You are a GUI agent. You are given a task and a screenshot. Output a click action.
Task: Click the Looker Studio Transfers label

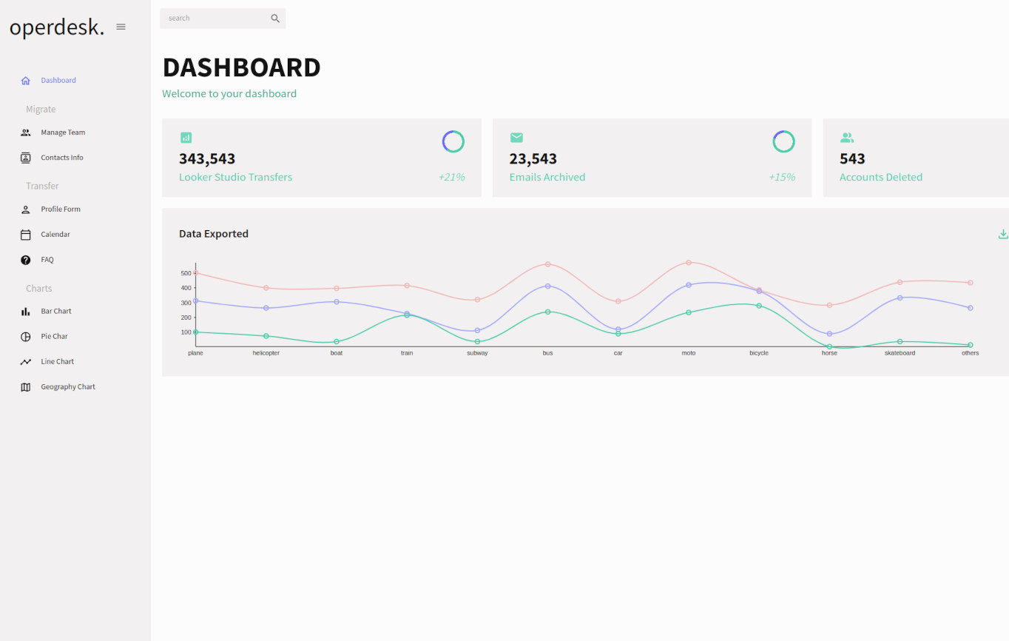235,177
